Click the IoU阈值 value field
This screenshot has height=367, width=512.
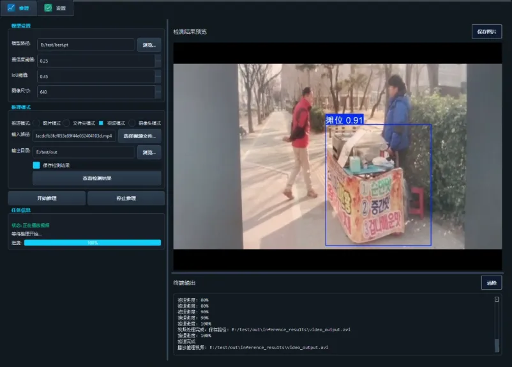click(96, 76)
